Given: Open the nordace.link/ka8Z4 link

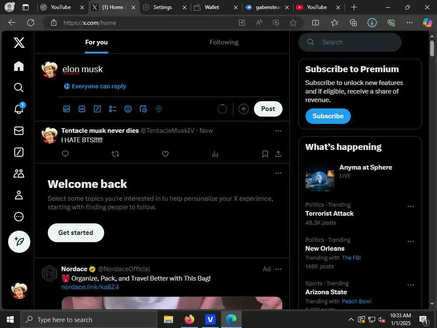Looking at the screenshot, I should [x=90, y=287].
